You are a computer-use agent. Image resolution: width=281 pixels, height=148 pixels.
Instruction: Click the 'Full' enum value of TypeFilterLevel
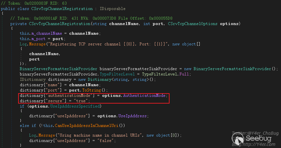click(184, 74)
